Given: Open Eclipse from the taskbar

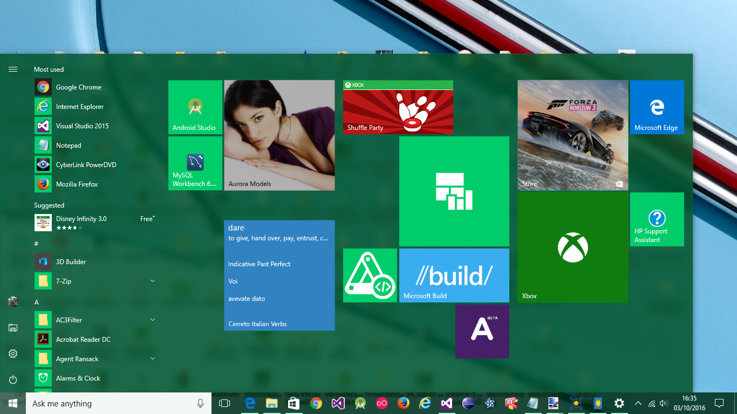Looking at the screenshot, I should point(468,403).
